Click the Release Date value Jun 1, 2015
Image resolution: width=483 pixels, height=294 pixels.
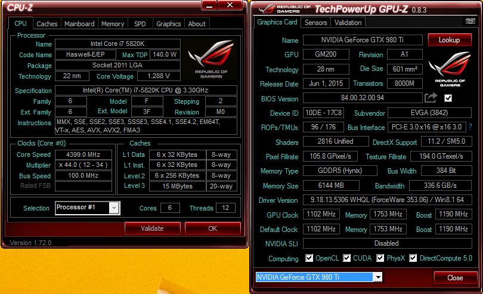click(x=326, y=83)
